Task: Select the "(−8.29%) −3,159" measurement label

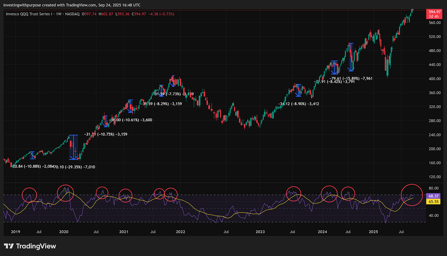Action: point(168,104)
